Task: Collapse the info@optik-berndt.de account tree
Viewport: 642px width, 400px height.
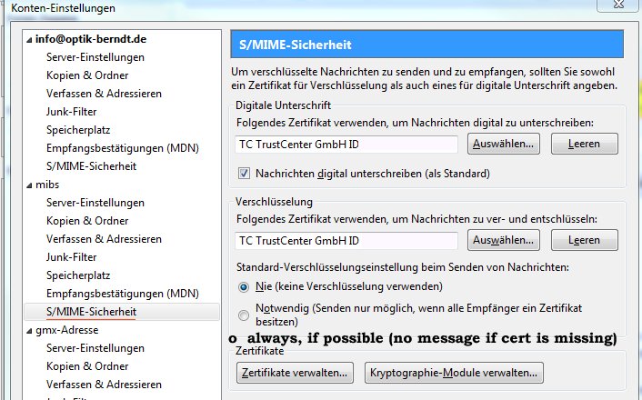Action: [29, 40]
